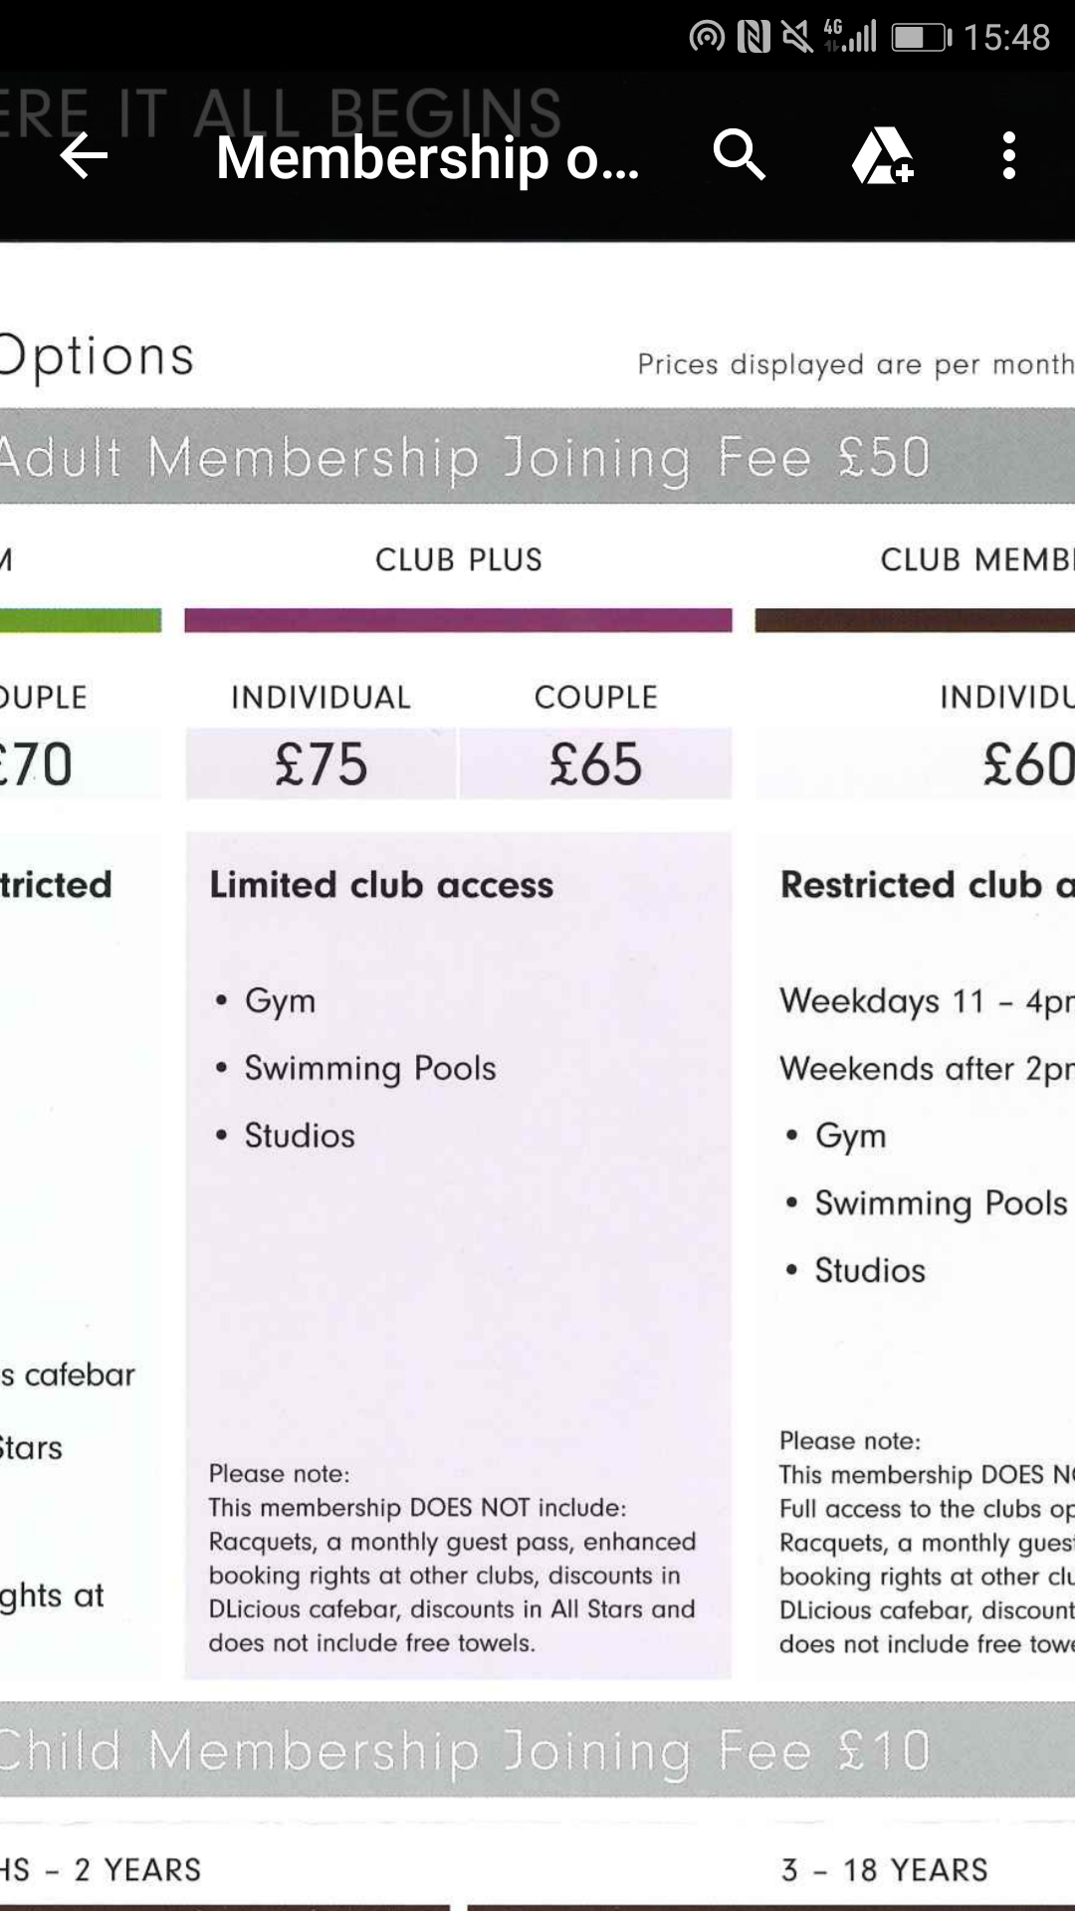Tap the purple Club Plus color bar
The height and width of the screenshot is (1911, 1075).
[458, 621]
